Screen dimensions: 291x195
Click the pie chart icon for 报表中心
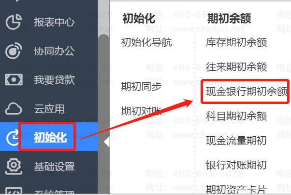point(14,22)
